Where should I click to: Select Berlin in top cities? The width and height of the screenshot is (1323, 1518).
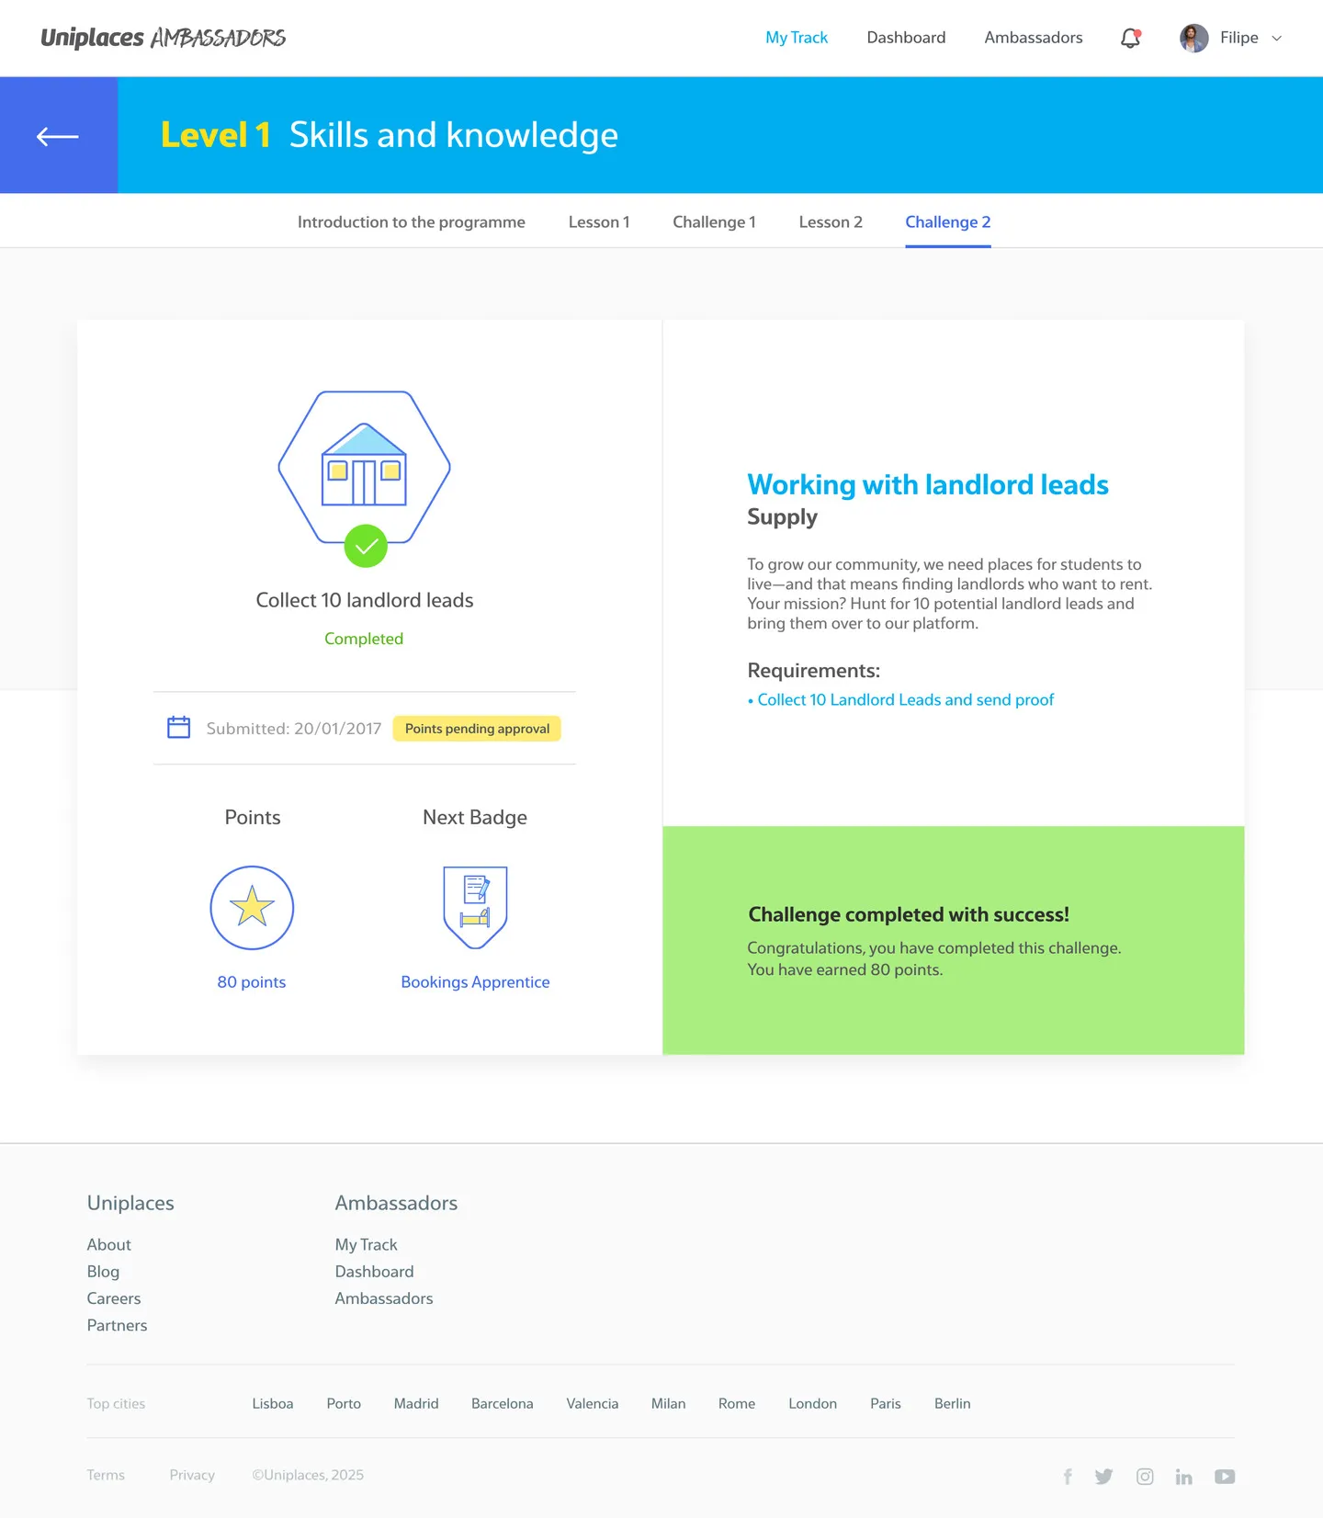pos(952,1404)
